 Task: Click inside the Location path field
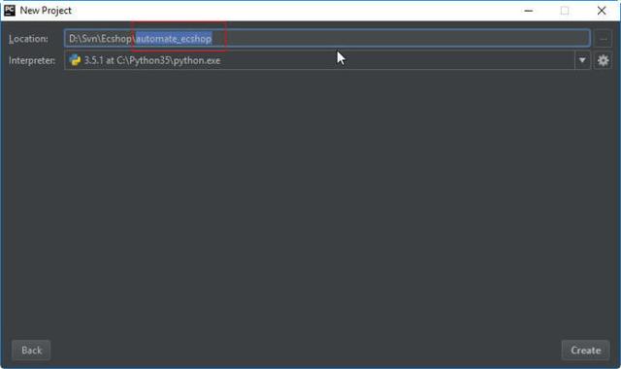click(327, 39)
